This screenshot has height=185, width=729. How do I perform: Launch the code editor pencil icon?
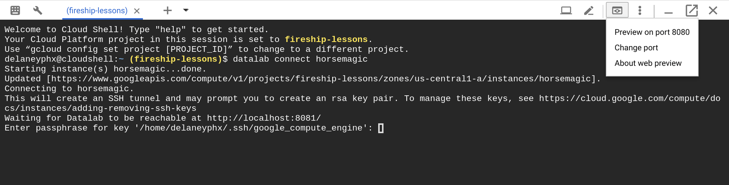tap(589, 10)
